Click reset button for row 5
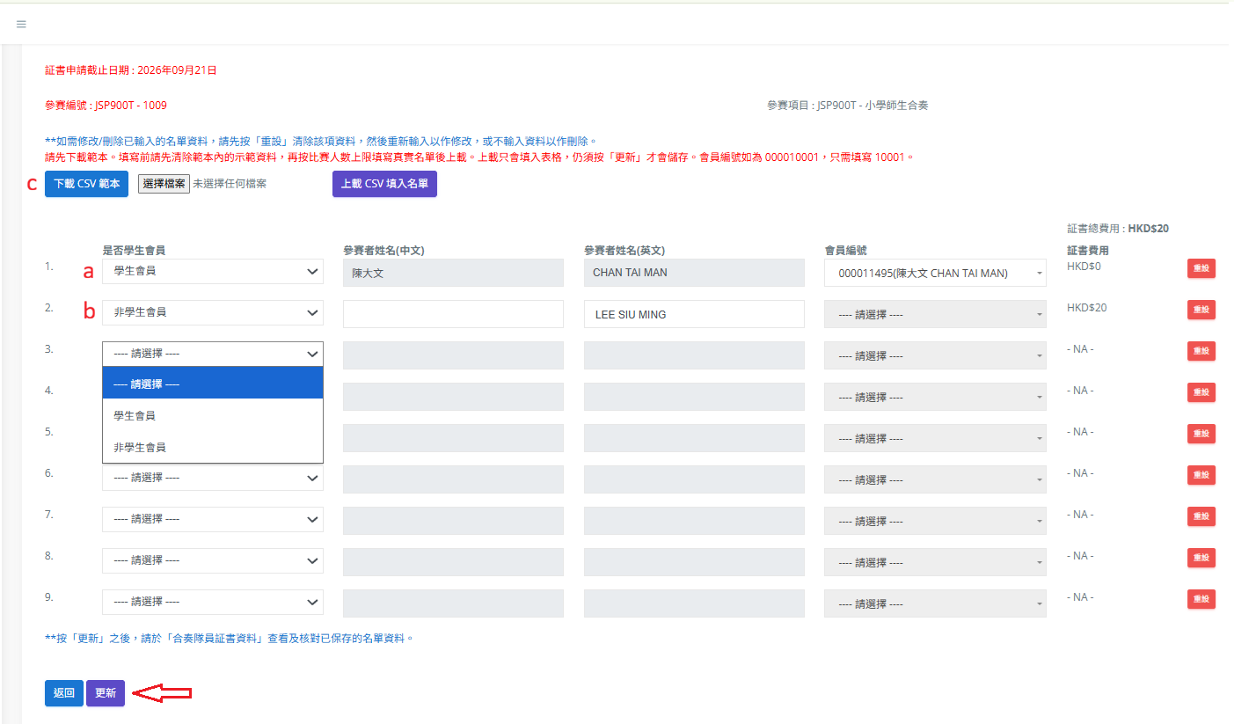Viewport: 1234px width, 724px height. click(x=1201, y=434)
